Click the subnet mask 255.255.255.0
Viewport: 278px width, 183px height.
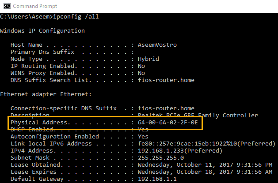(161, 158)
